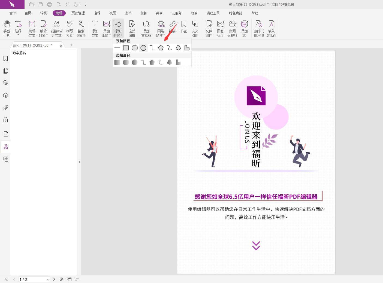Viewport: 383px width, 283px height.
Task: Switch to the 注释 ribbon tab
Action: coord(97,13)
